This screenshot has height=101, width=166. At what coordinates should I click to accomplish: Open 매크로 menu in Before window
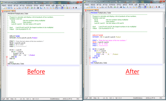(x=48, y=5)
